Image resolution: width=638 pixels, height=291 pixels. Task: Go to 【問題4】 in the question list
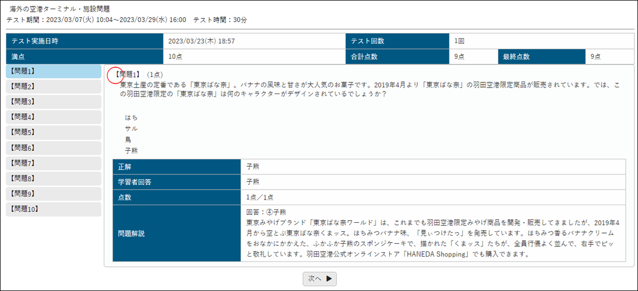53,117
